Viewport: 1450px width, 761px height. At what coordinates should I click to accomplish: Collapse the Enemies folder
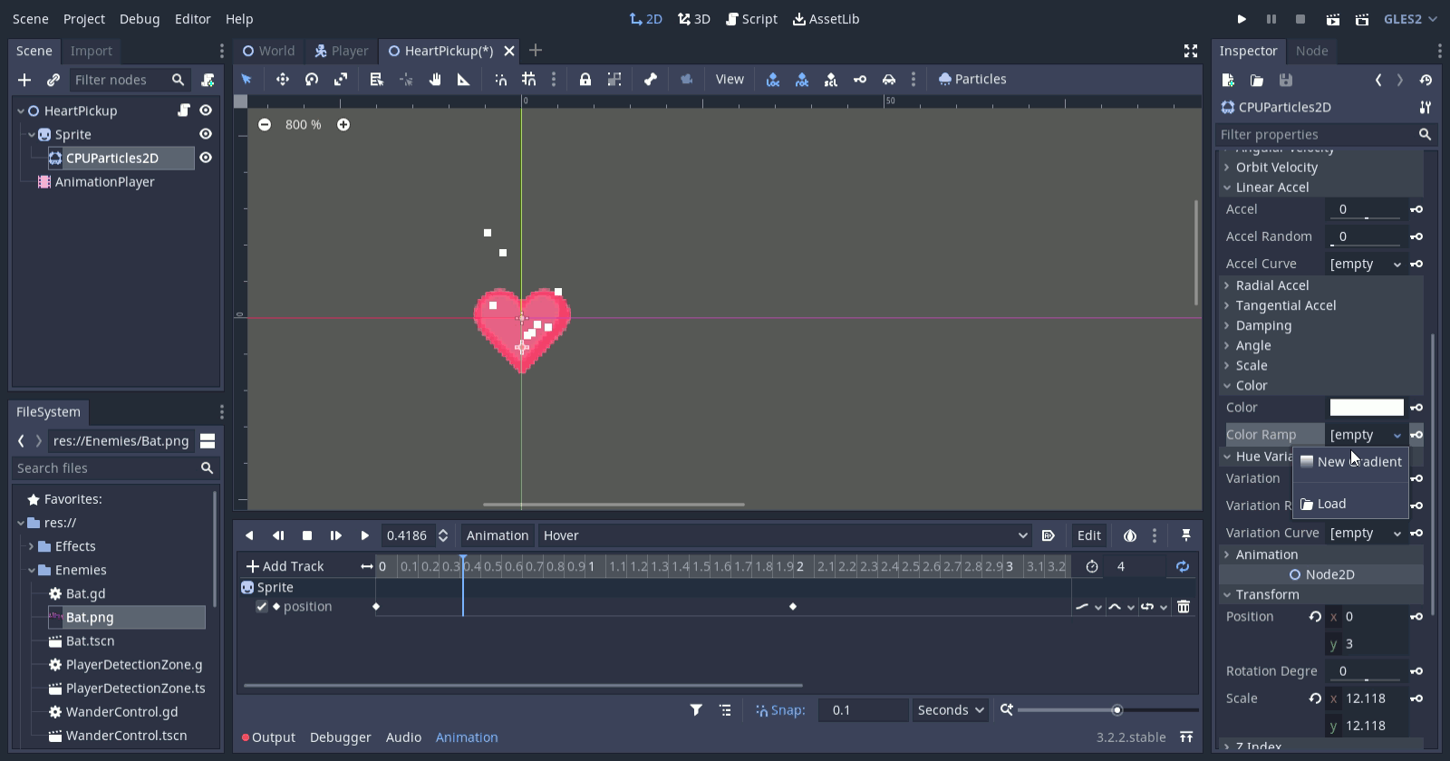32,570
